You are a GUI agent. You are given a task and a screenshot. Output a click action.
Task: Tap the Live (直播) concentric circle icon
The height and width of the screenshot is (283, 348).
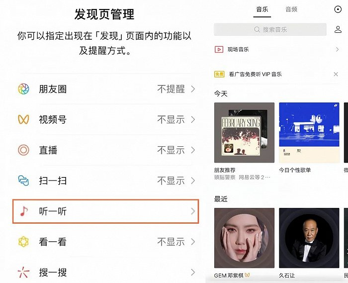pyautogui.click(x=23, y=150)
